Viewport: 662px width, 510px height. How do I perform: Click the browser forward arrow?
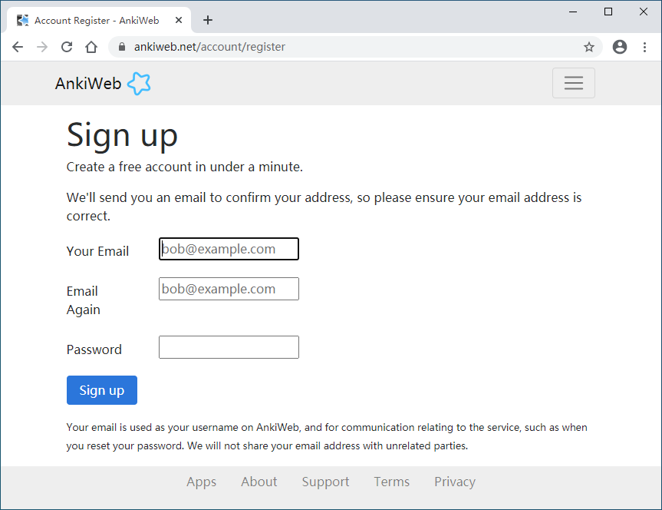point(42,47)
